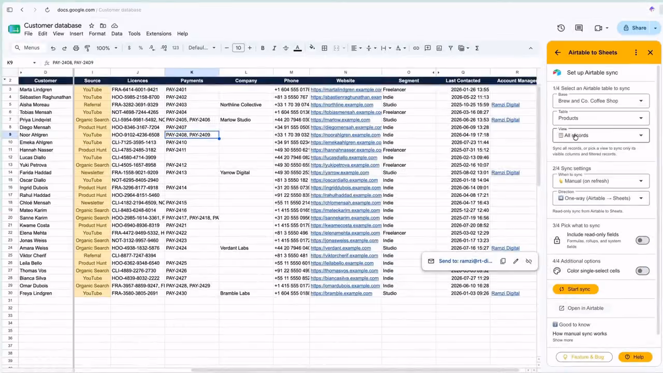Format as currency with the dollar icon

(x=129, y=48)
